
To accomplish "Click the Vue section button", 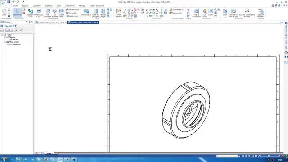I will (72, 13).
